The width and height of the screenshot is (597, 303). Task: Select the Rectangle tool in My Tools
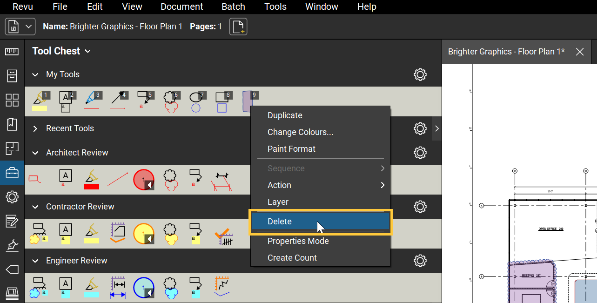click(x=222, y=99)
